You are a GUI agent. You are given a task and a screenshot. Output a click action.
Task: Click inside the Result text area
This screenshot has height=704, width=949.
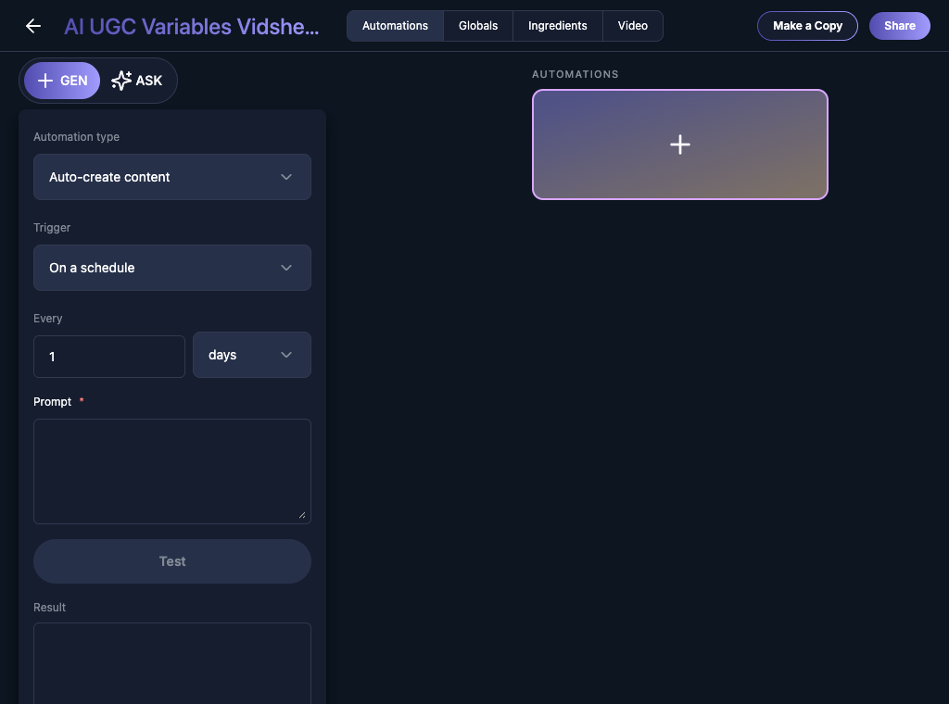pyautogui.click(x=171, y=663)
